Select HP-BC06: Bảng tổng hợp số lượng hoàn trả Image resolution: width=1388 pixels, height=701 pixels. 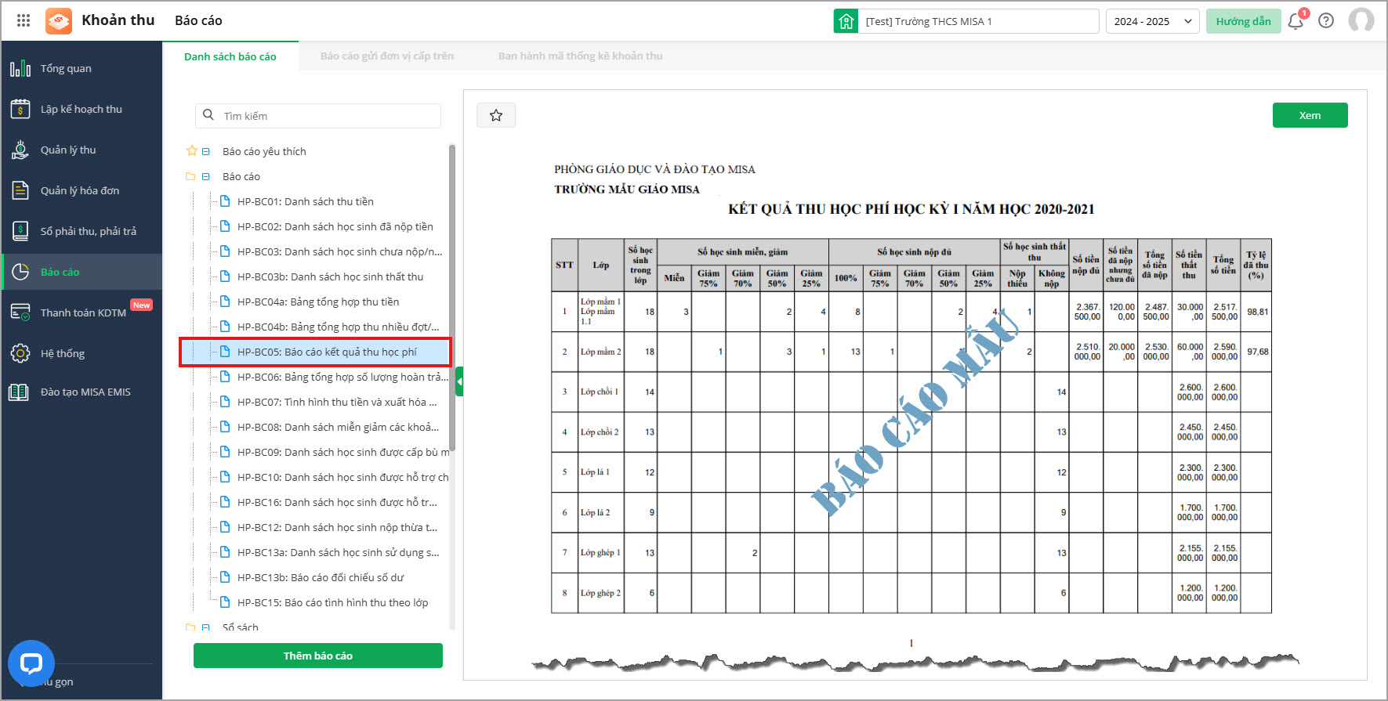click(x=342, y=377)
